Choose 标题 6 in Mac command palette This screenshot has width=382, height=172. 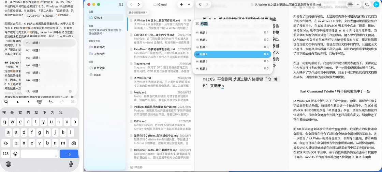[232, 69]
